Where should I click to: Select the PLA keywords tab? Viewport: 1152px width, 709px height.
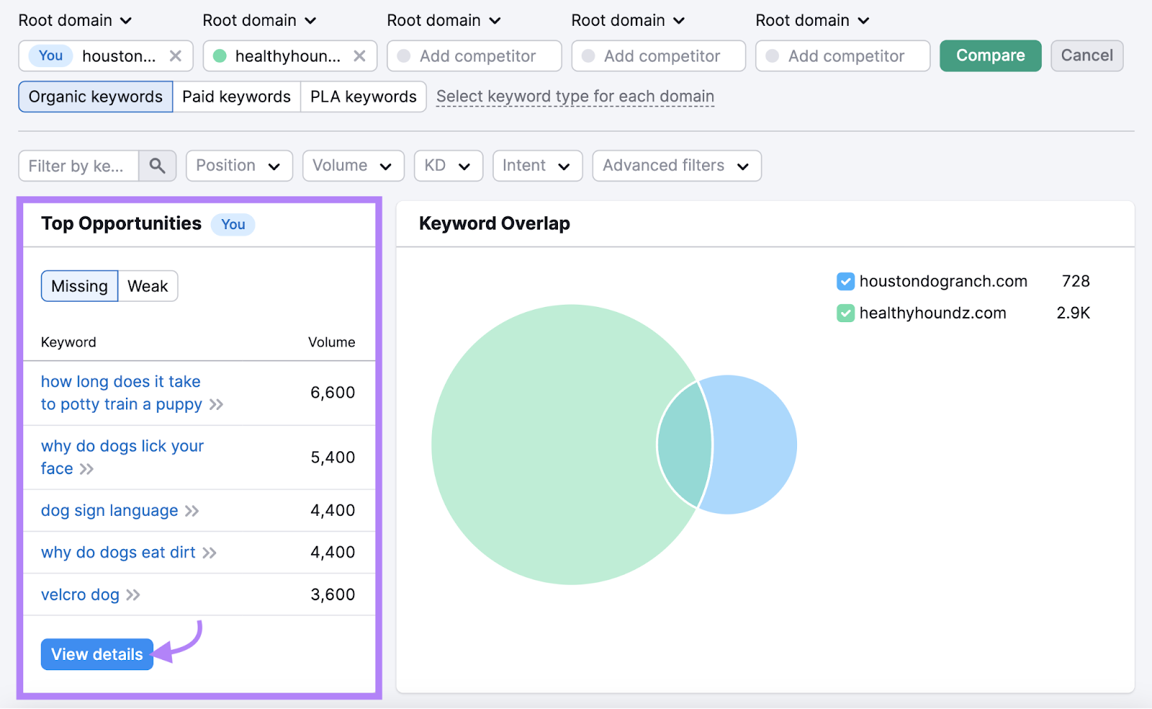363,97
